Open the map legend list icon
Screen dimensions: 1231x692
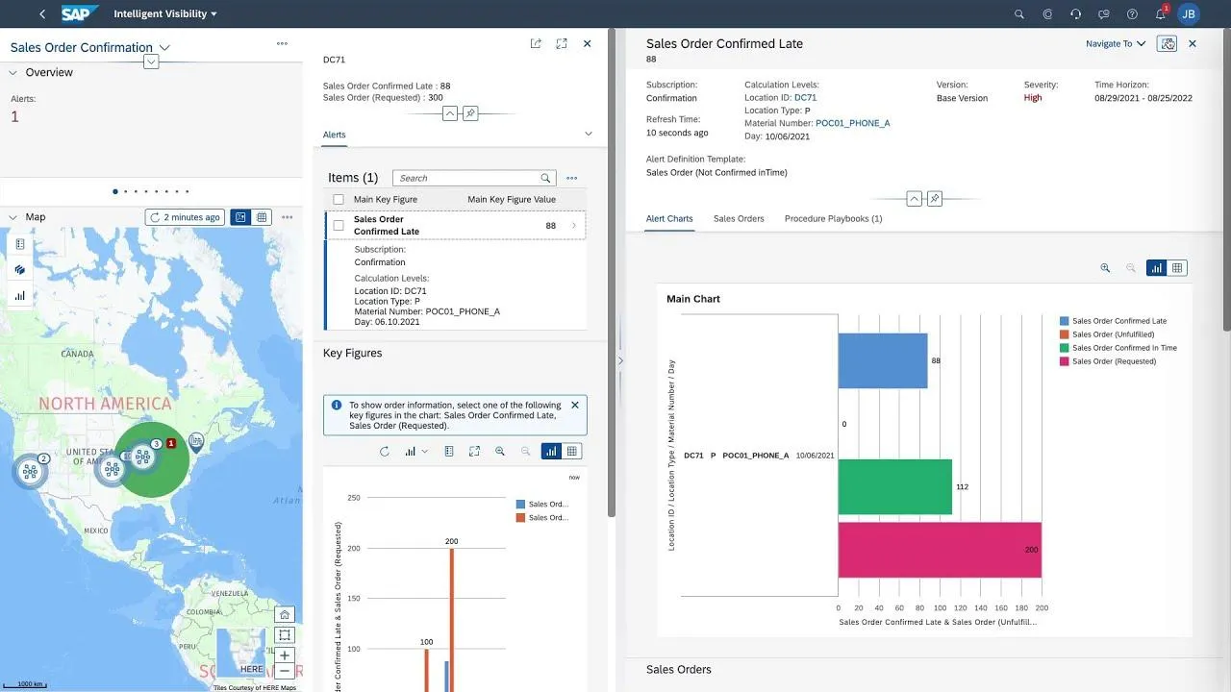tap(20, 244)
